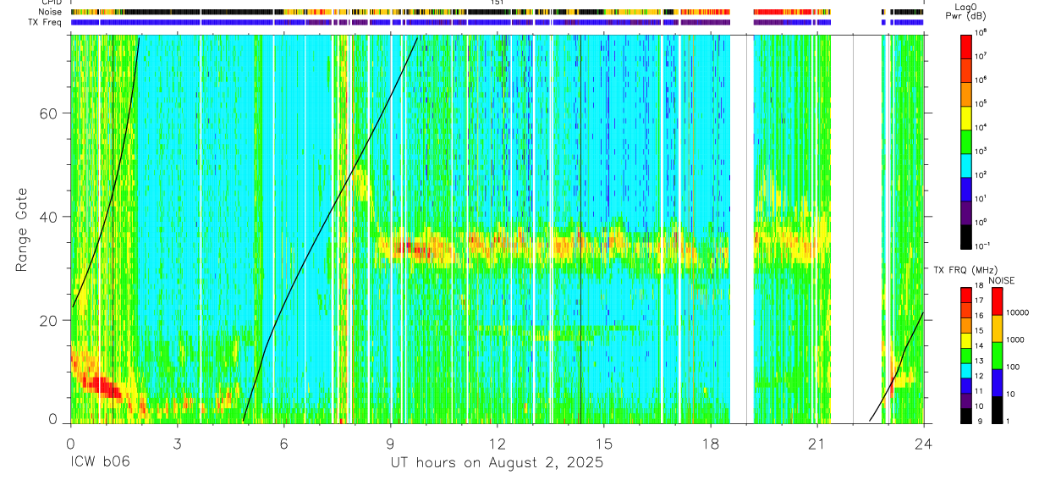Click the green segment of TX FRQ colorbar
This screenshot has width=1039, height=480.
point(965,356)
